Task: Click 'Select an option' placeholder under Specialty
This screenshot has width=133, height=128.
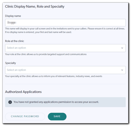Action: pyautogui.click(x=16, y=70)
